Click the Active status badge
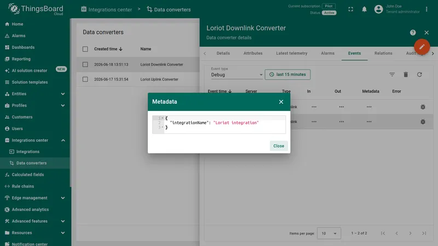Viewport: 438px width, 246px height. [x=329, y=13]
